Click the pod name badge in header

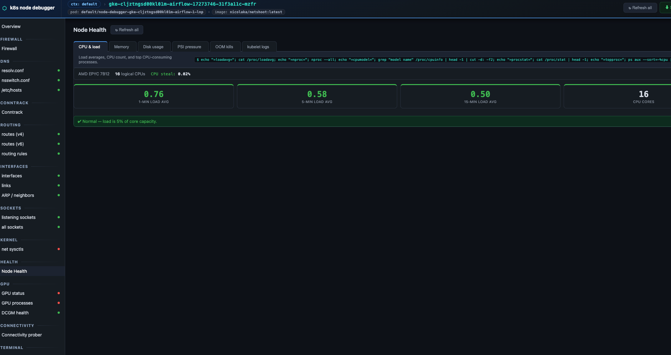tap(137, 12)
